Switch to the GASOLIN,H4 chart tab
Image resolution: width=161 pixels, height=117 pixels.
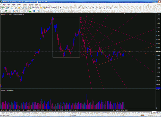coord(26,112)
